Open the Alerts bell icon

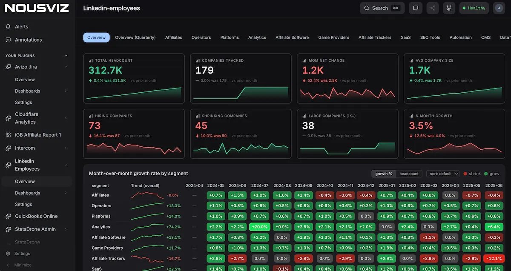(8, 26)
